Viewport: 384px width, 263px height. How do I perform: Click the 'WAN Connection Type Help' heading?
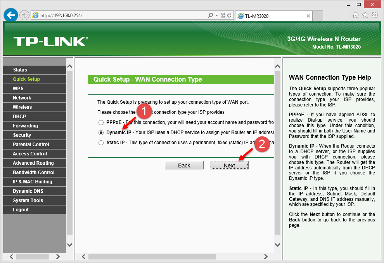[x=330, y=78]
